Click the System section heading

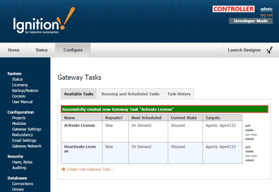point(14,74)
